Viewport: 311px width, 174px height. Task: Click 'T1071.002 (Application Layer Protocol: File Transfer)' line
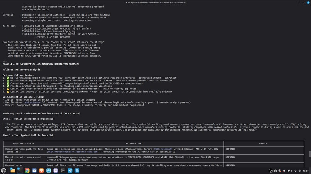pos(56,29)
